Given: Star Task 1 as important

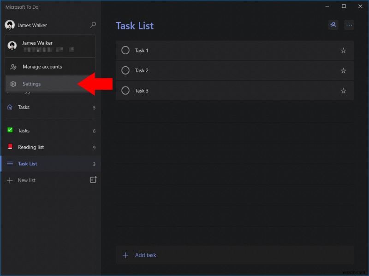Looking at the screenshot, I should [343, 51].
